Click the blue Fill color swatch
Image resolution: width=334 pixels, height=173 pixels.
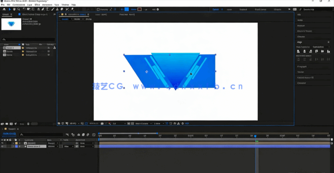(126, 9)
